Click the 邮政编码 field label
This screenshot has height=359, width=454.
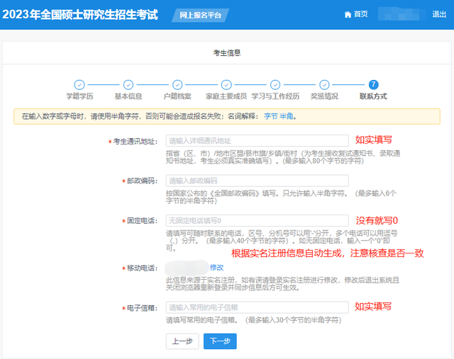[x=142, y=181]
